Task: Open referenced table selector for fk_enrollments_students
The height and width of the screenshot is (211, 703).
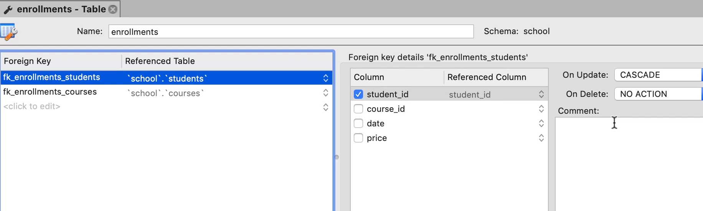Action: coord(325,78)
